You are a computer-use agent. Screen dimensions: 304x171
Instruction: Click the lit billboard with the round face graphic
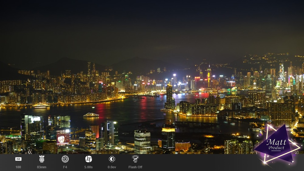(x=62, y=139)
